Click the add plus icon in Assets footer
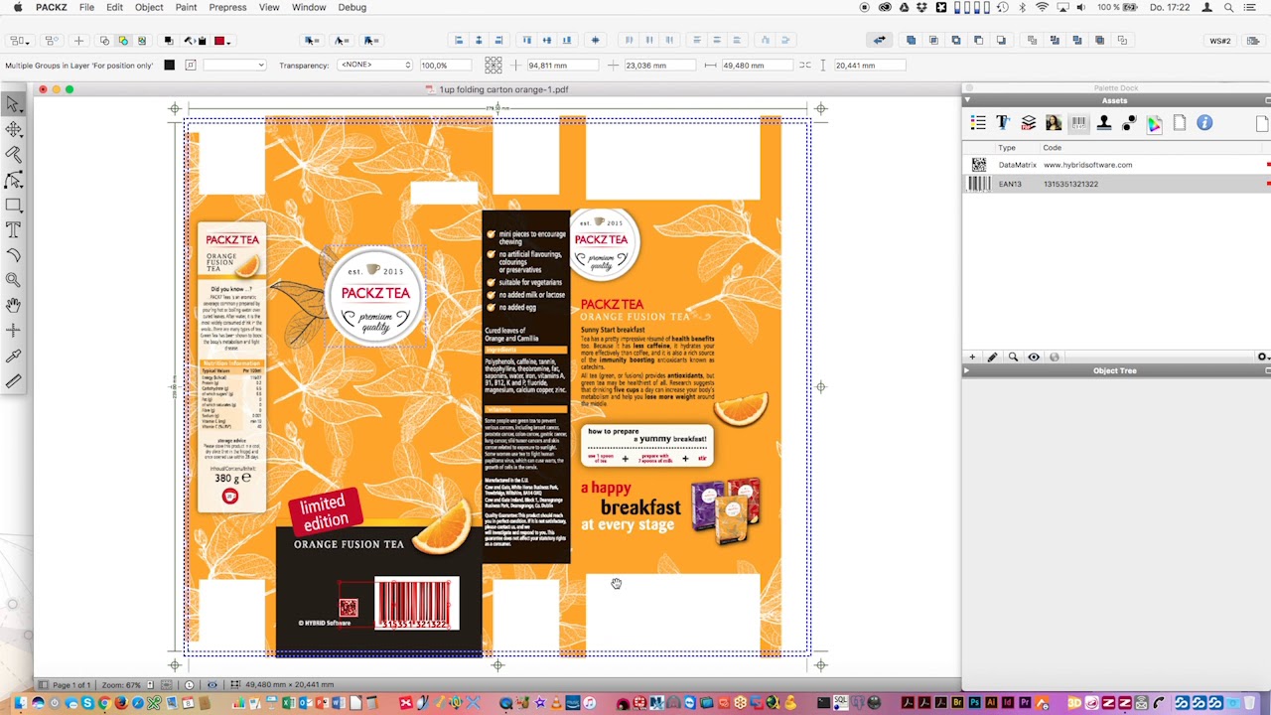This screenshot has height=715, width=1271. [972, 357]
